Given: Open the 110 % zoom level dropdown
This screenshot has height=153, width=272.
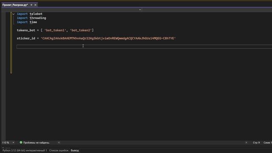Looking at the screenshot, I should [13, 143].
